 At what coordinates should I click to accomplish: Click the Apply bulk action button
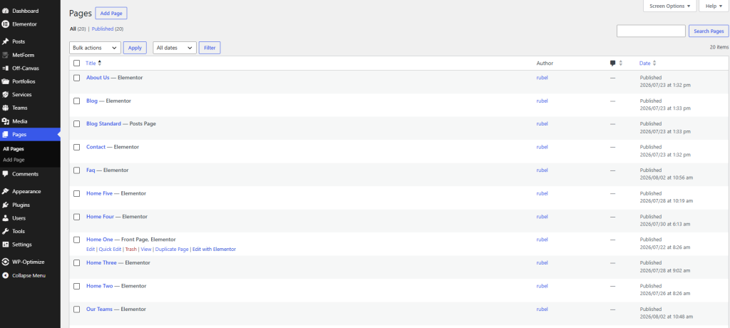135,48
